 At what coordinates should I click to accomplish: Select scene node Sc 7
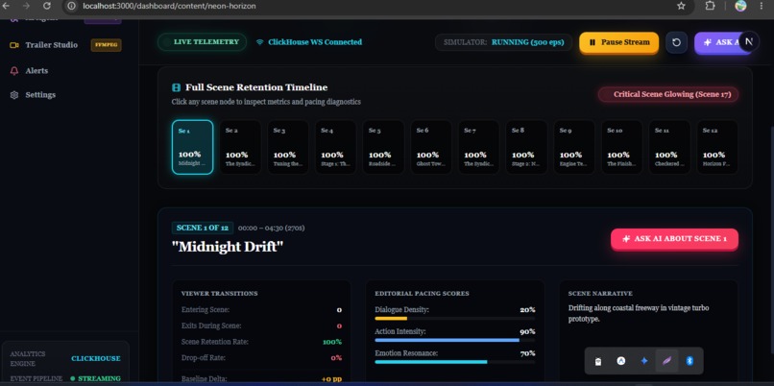pyautogui.click(x=479, y=147)
